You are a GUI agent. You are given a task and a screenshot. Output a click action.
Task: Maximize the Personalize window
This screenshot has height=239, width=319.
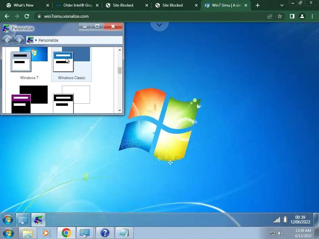coord(97,26)
